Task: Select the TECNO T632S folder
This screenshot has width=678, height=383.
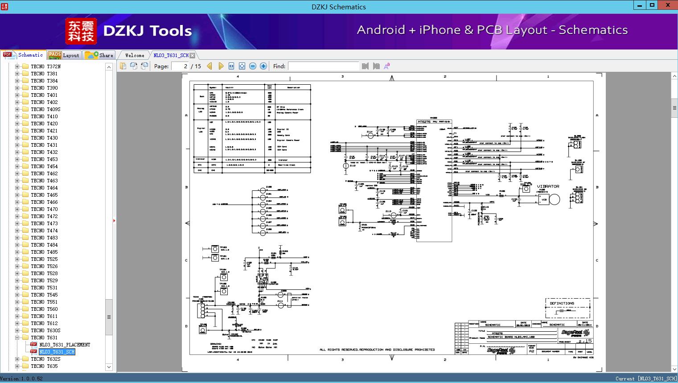Action: pyautogui.click(x=45, y=359)
